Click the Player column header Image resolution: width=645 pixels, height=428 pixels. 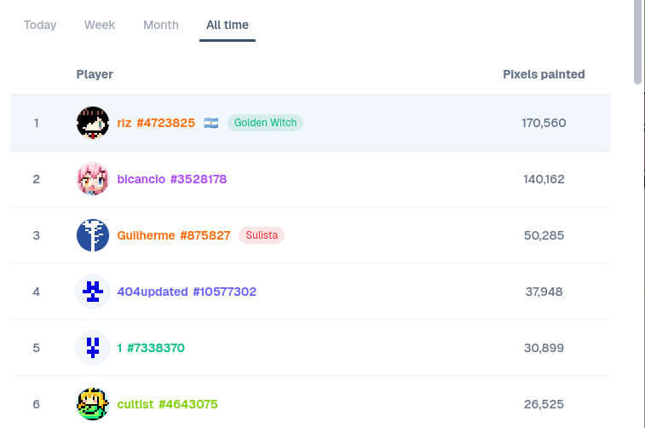pyautogui.click(x=95, y=74)
